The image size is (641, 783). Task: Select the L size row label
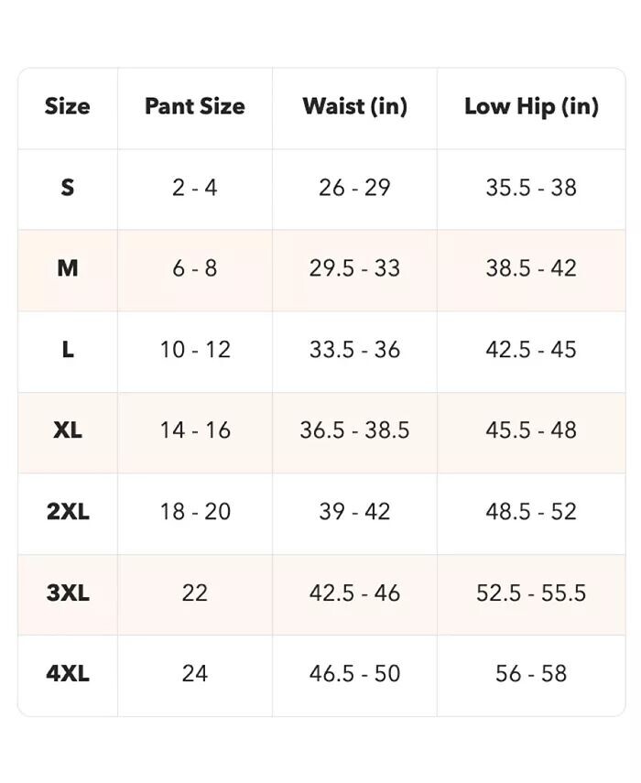(68, 350)
